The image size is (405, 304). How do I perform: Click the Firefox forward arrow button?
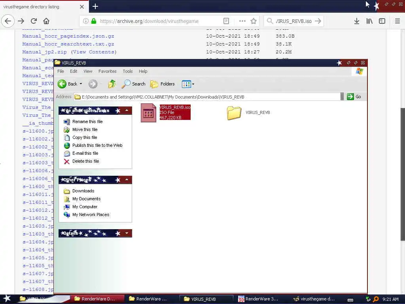[21, 21]
